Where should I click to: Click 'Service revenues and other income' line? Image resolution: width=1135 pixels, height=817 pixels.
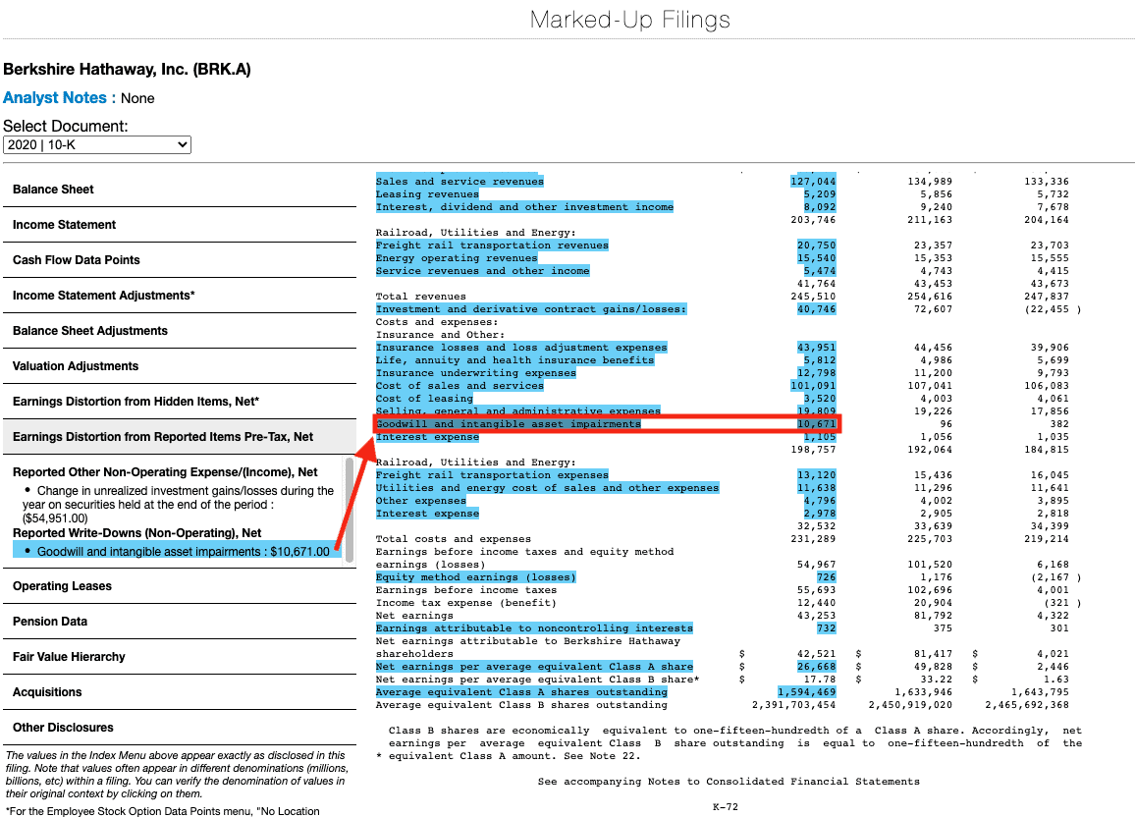click(482, 271)
